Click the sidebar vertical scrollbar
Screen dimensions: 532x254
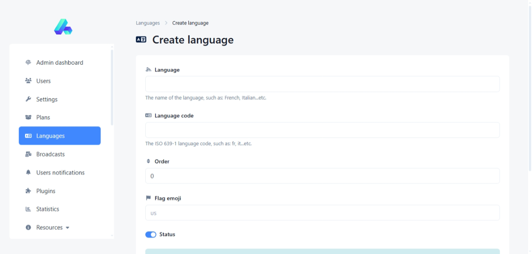pyautogui.click(x=112, y=86)
